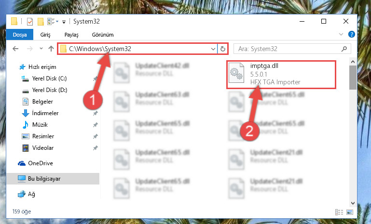Select the imptga.dll file

pyautogui.click(x=281, y=75)
